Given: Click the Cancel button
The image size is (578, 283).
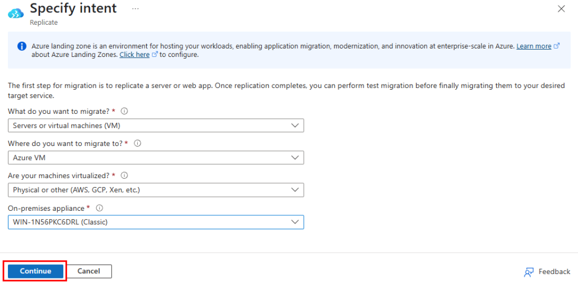Looking at the screenshot, I should pos(89,271).
